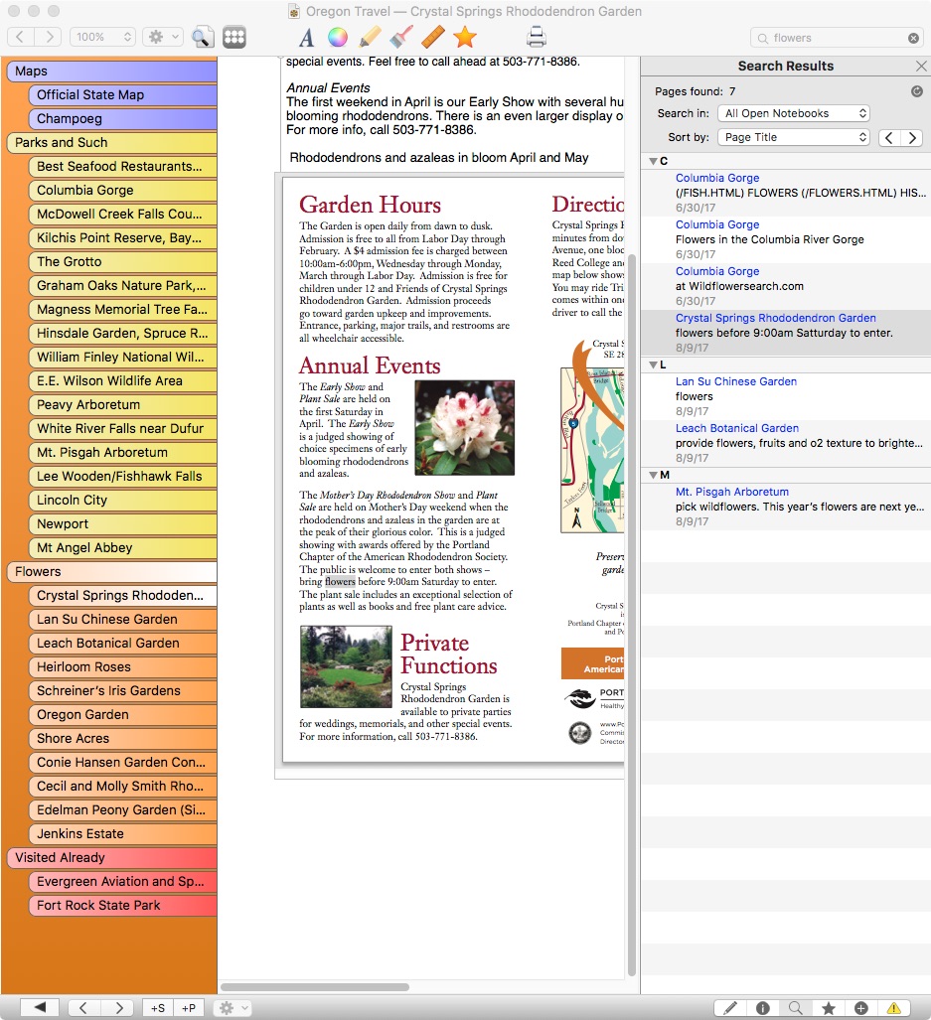This screenshot has width=931, height=1020.
Task: Print the page with the printer icon
Action: (537, 37)
